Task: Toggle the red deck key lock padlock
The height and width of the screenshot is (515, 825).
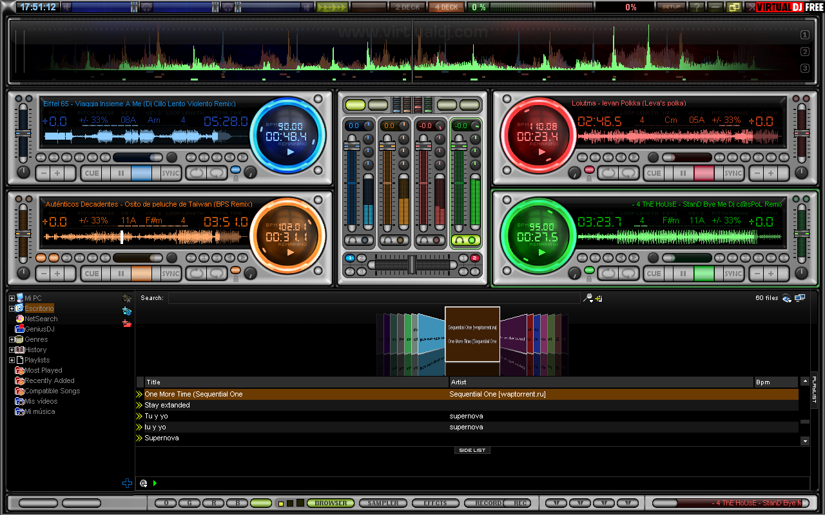Action: tap(589, 178)
